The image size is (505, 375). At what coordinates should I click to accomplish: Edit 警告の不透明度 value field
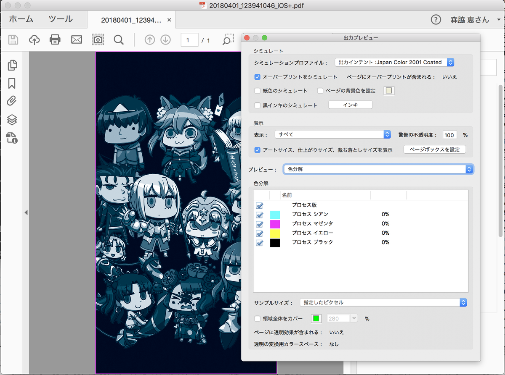[449, 135]
